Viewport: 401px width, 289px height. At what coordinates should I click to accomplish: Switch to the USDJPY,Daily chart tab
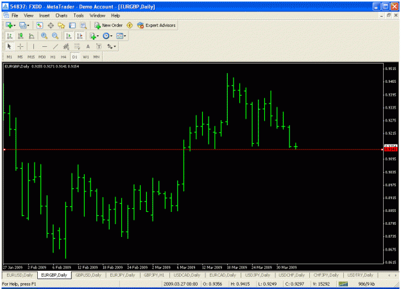click(257, 275)
